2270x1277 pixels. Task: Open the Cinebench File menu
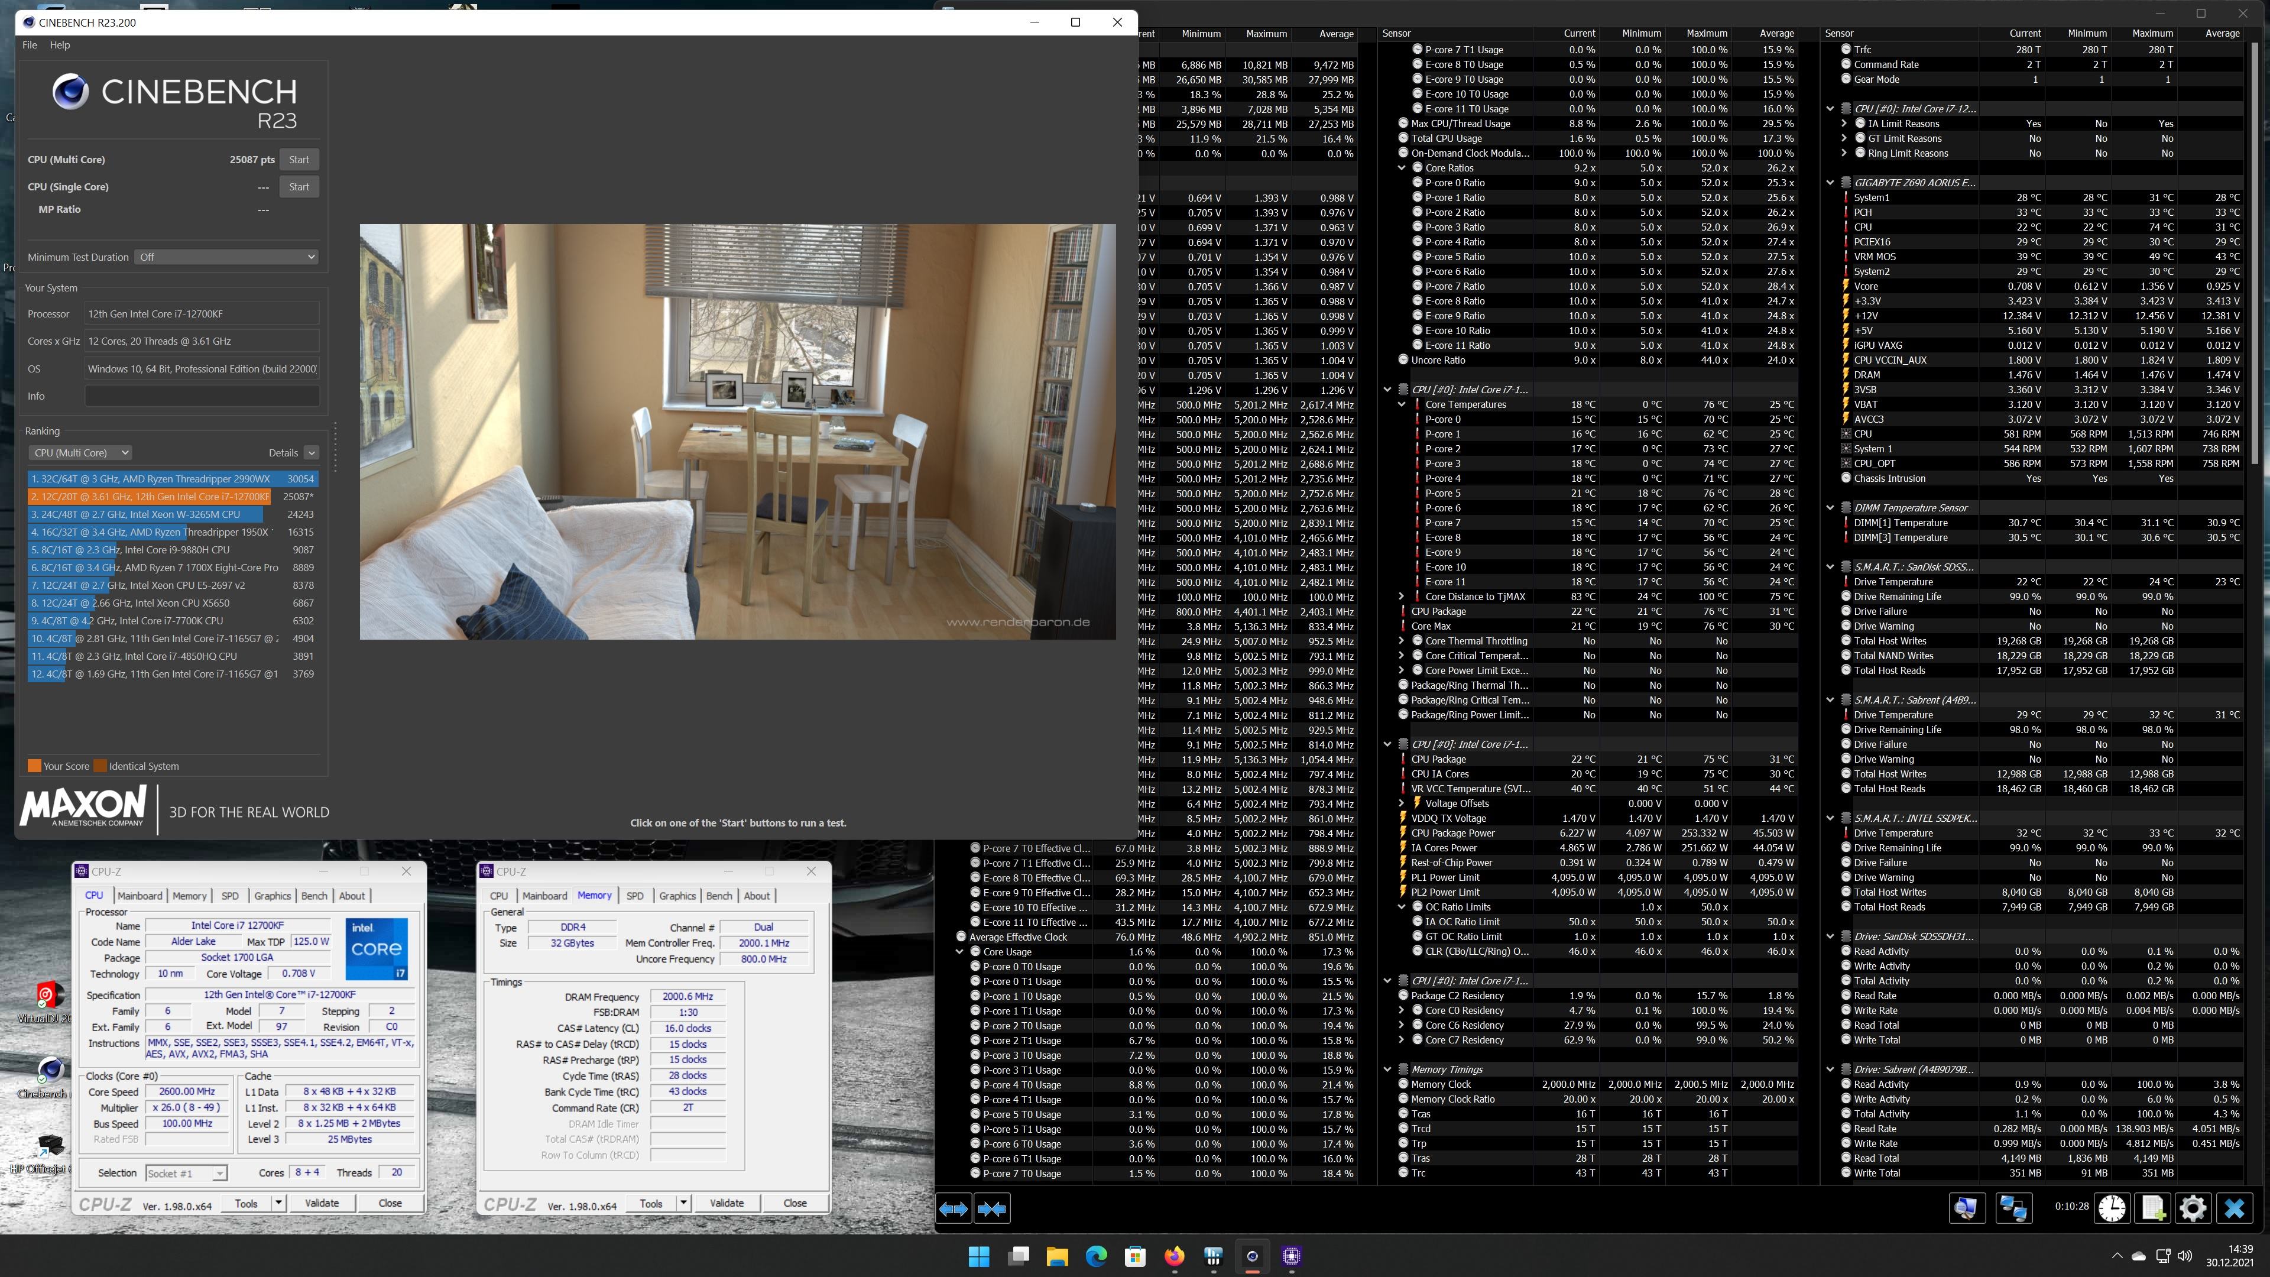[x=29, y=45]
